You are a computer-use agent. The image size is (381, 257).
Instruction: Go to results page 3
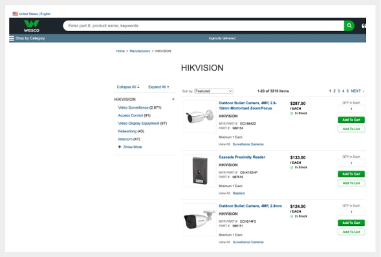pos(339,91)
